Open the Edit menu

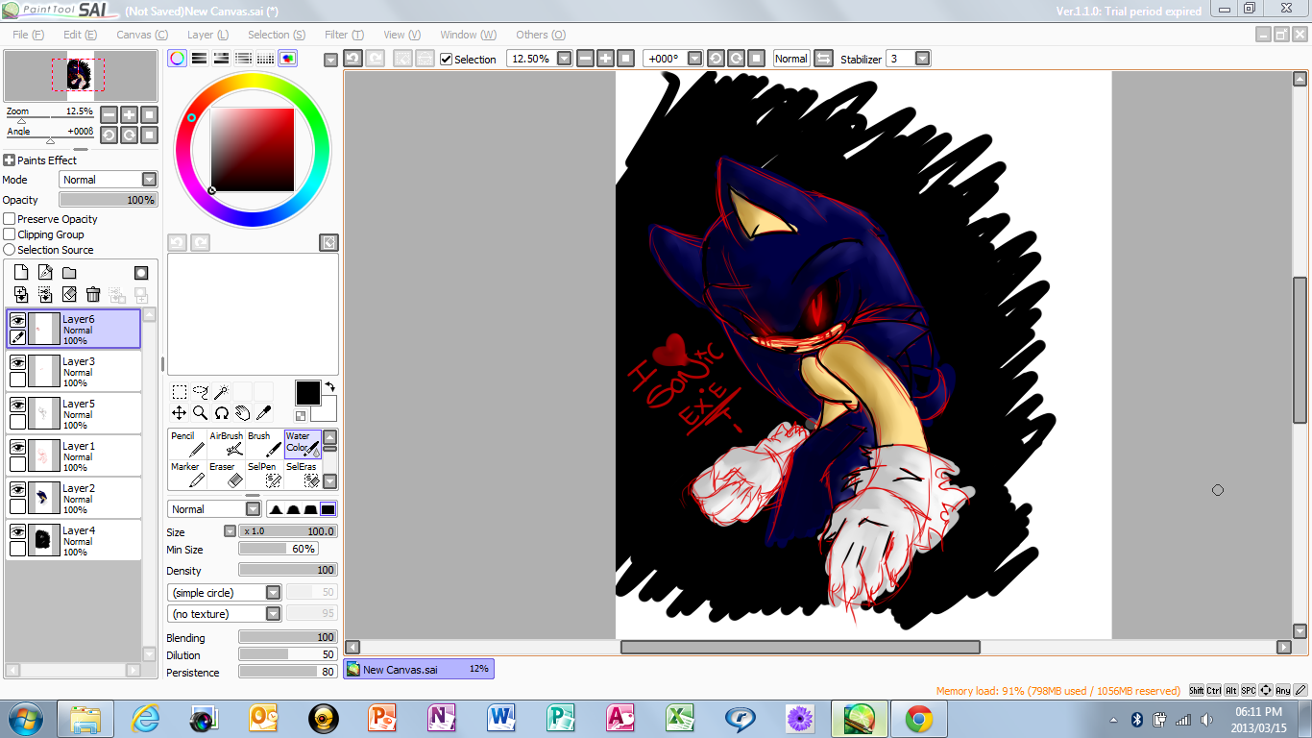click(x=80, y=35)
